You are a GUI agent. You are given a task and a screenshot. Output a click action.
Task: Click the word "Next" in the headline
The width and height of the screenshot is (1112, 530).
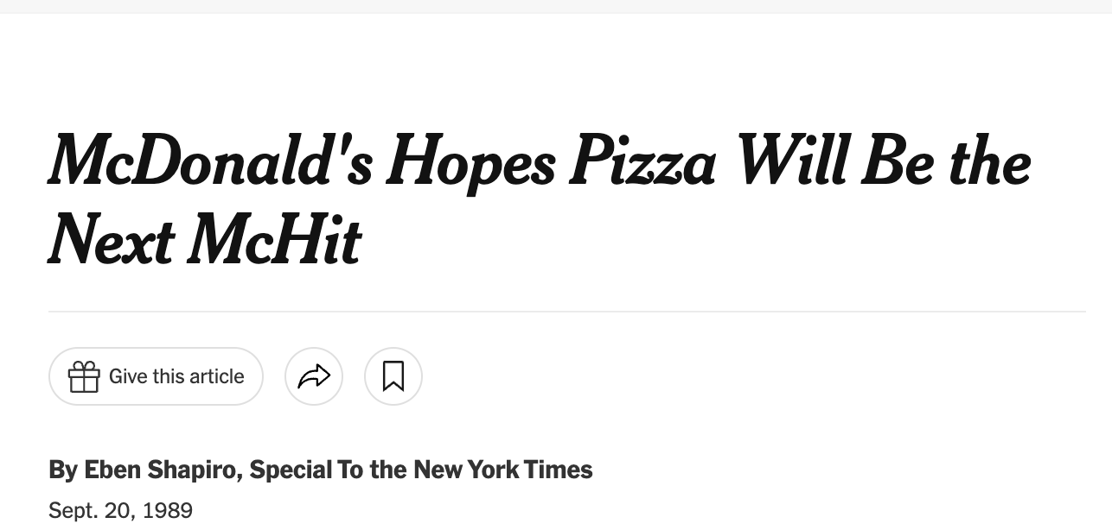pyautogui.click(x=112, y=239)
